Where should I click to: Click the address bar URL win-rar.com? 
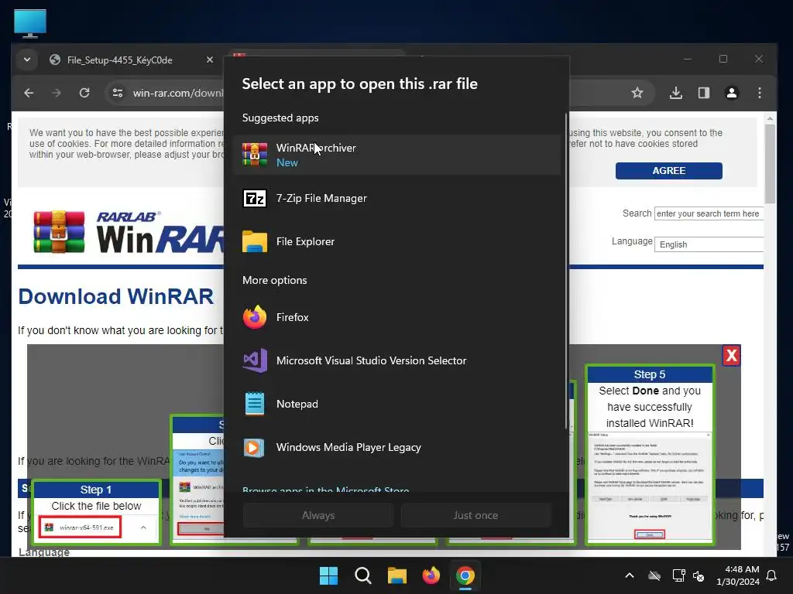pos(177,93)
